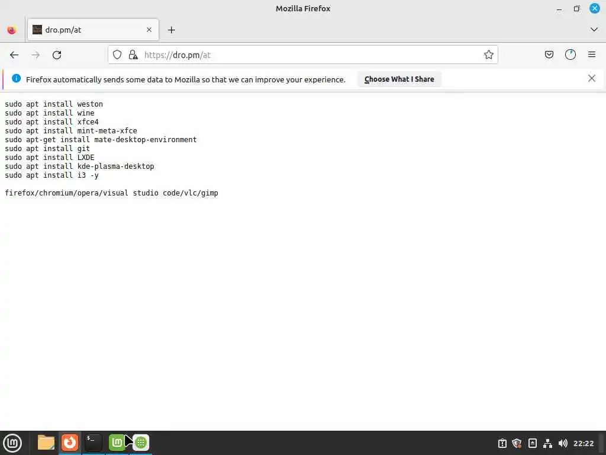Click the line 'sudo apt install xfce4'
Screen dimensions: 606x455
52,122
